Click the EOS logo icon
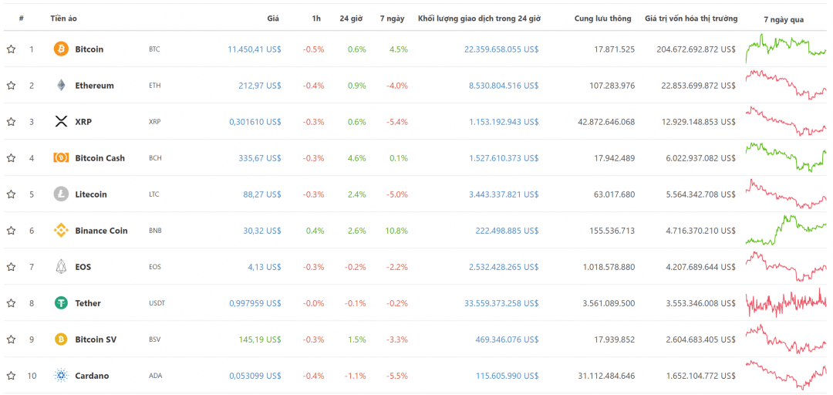Screen dimensions: 833x395 [61, 267]
